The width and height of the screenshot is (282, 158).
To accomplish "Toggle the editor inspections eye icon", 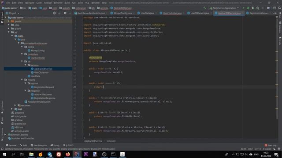I will click(x=277, y=17).
